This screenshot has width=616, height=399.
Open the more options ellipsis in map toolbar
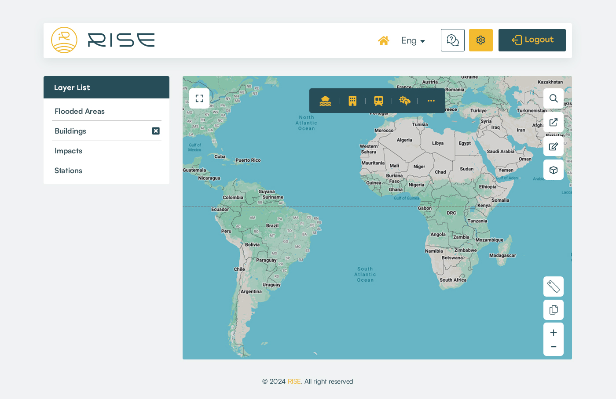[x=431, y=101]
